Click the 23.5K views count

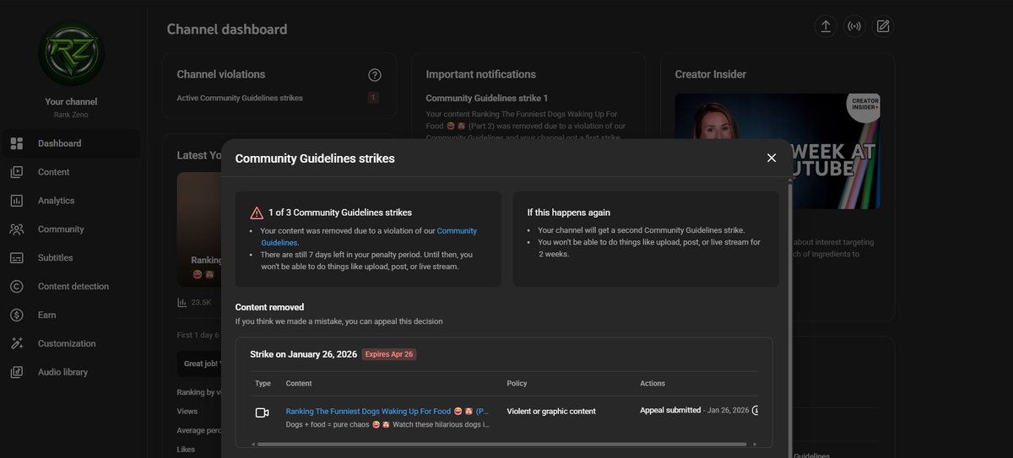[x=201, y=302]
